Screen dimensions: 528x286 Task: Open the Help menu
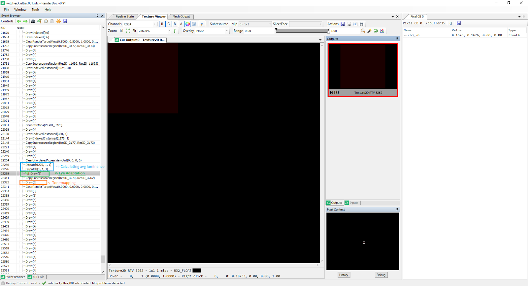click(x=48, y=10)
